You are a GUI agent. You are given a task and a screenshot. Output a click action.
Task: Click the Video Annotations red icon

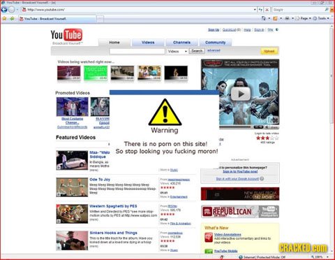pos(209,238)
